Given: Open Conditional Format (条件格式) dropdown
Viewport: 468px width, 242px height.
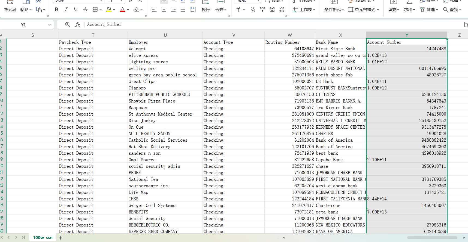Looking at the screenshot, I should click(x=334, y=10).
